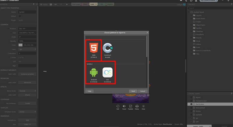Toggle visibility of paytable layer
233x127 pixels.
coord(191,115)
